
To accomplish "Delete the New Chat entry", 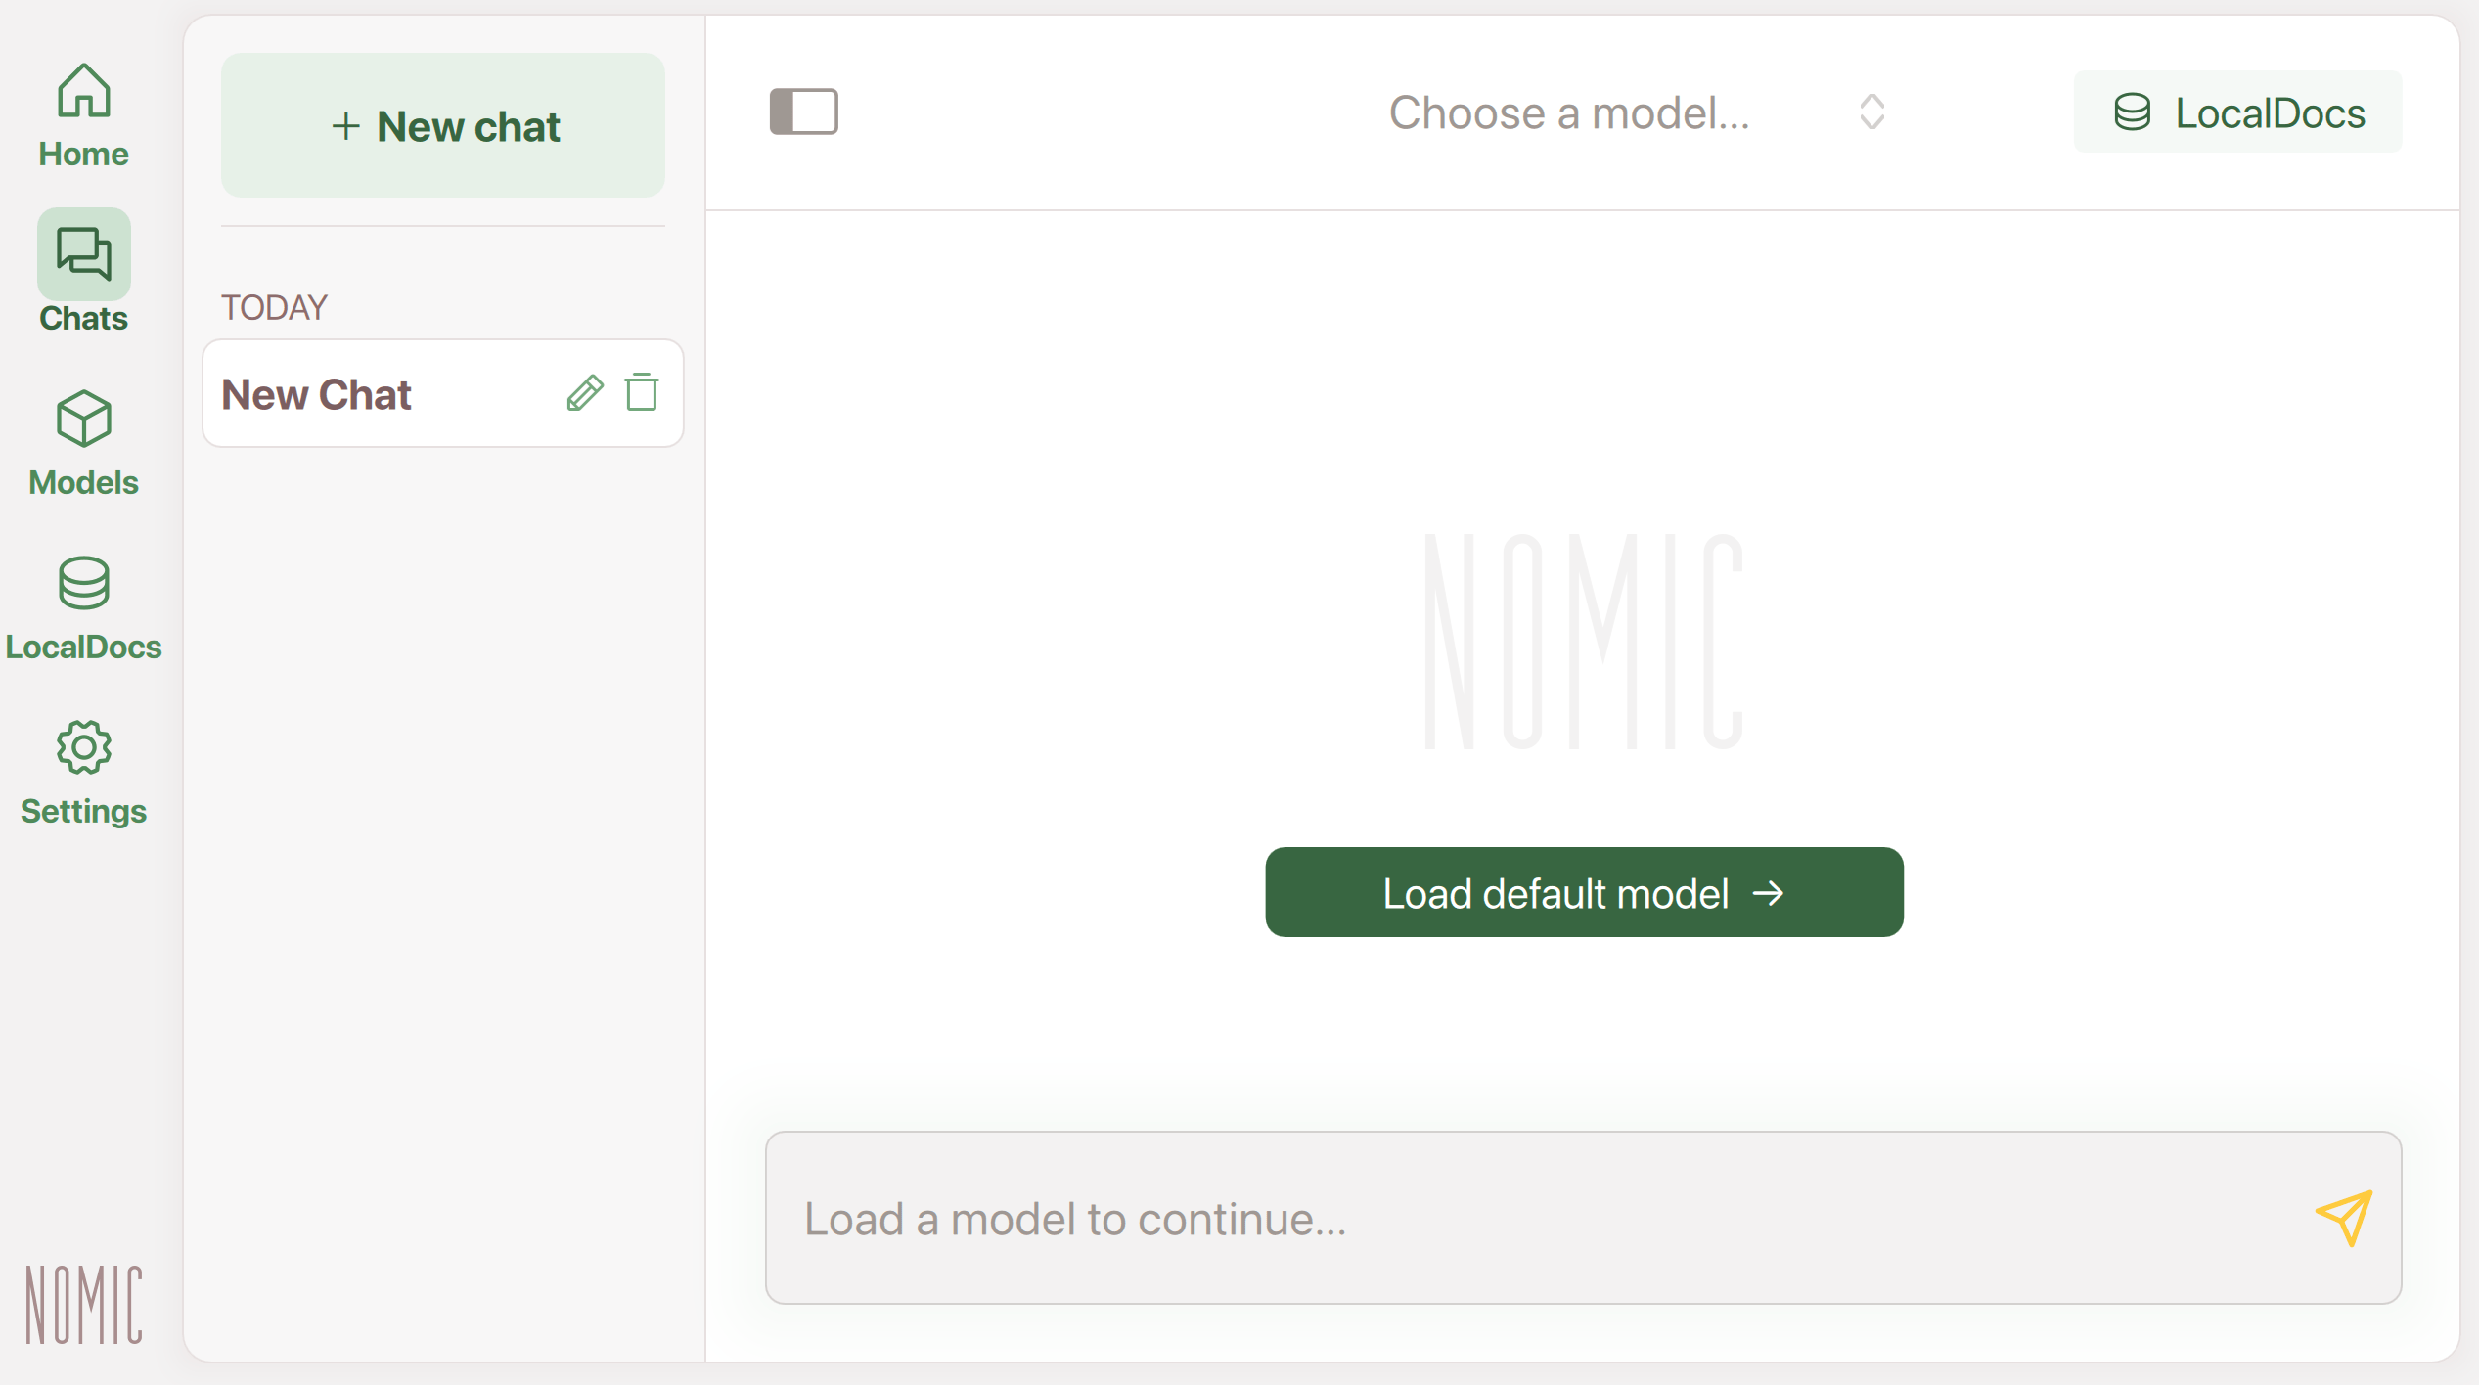I will (642, 392).
